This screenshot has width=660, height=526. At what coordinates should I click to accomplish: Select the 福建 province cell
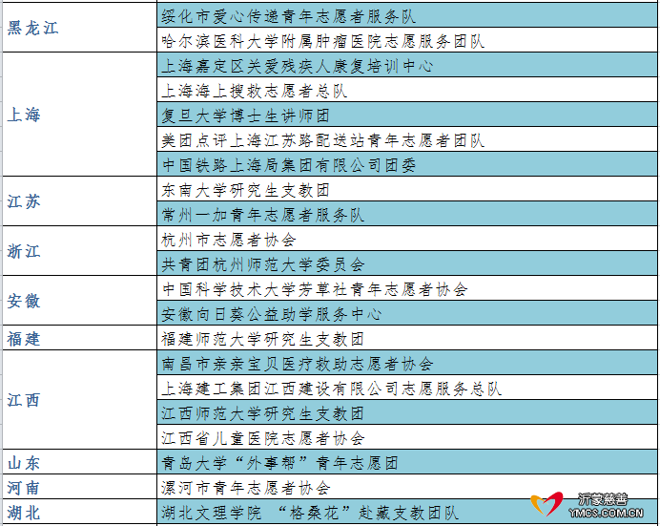(79, 338)
